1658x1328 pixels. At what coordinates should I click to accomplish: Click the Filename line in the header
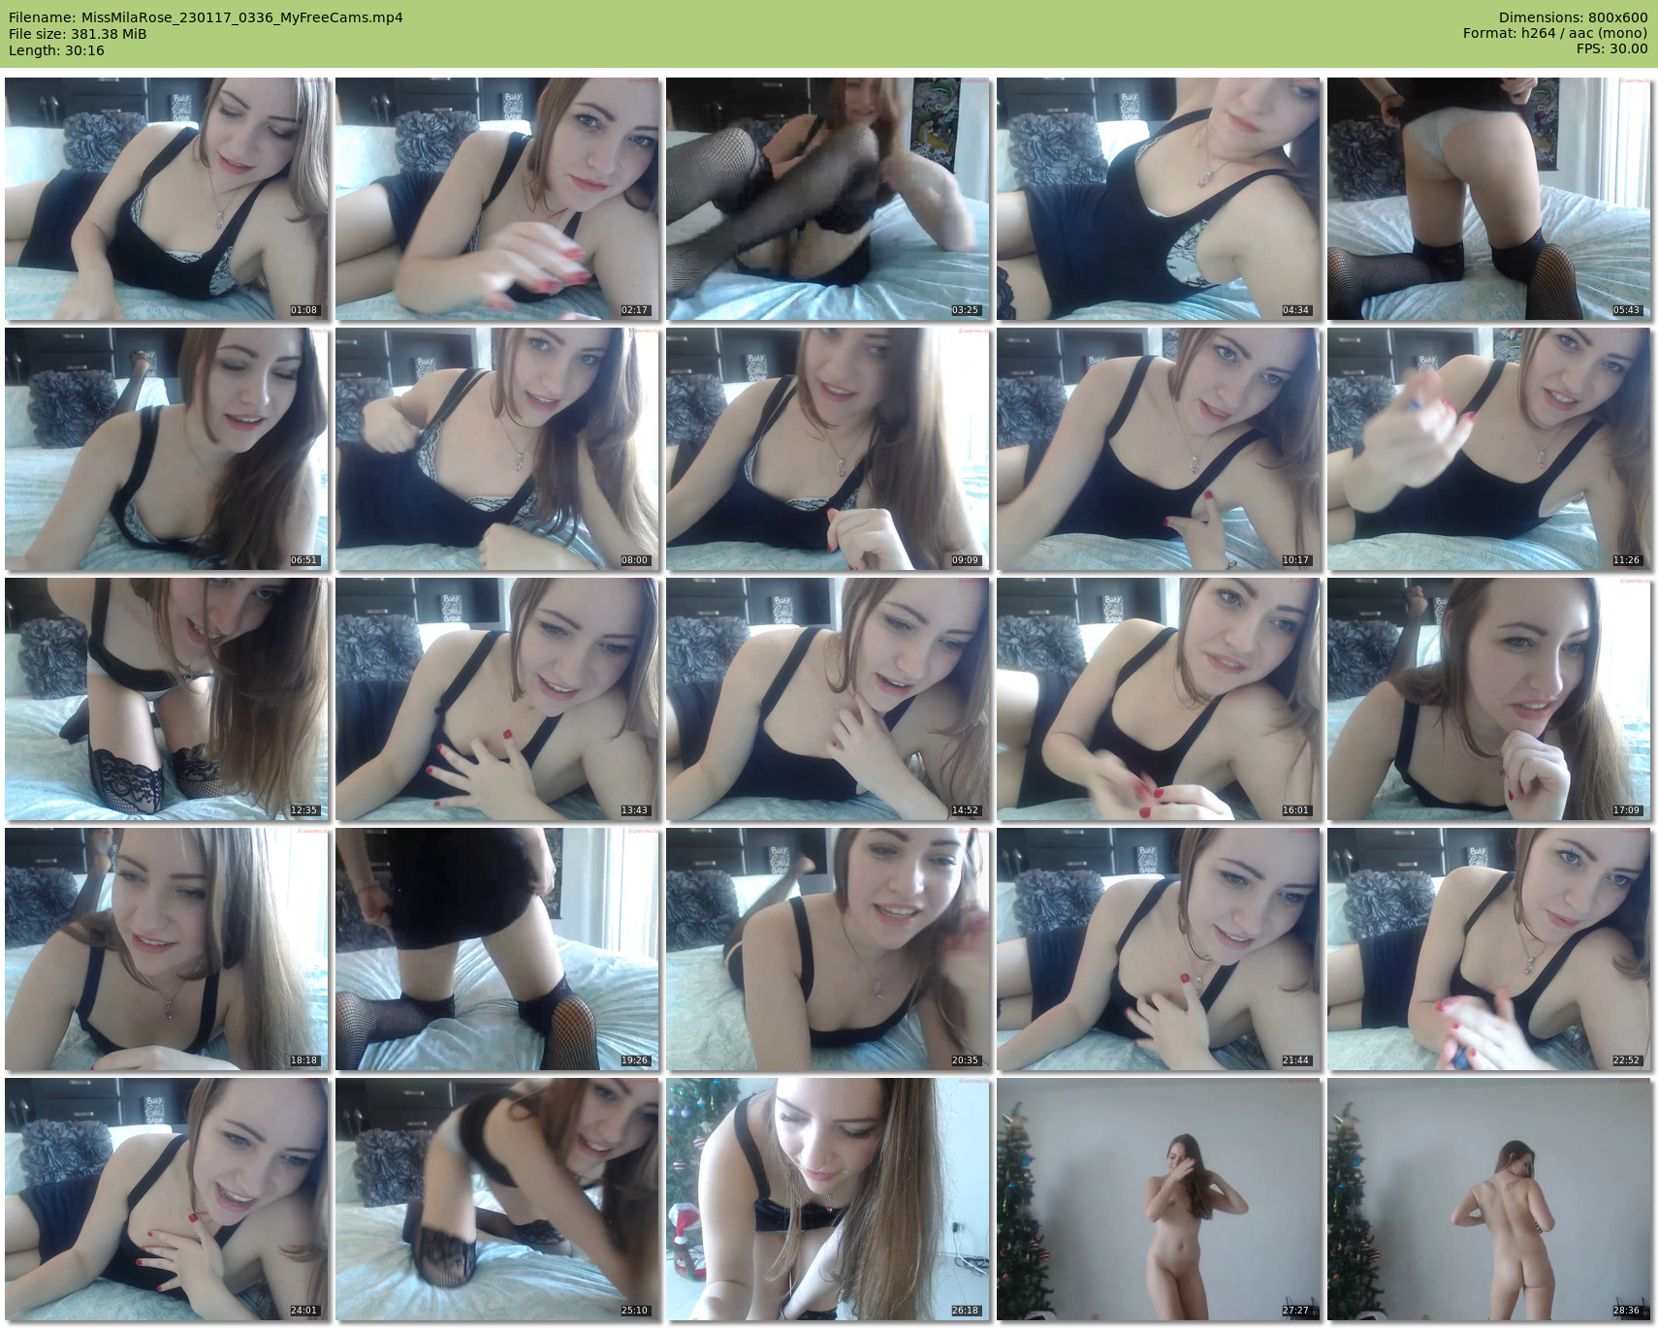click(206, 17)
